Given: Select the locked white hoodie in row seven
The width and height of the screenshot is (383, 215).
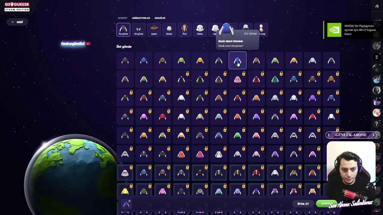Looking at the screenshot, I should click(125, 173).
